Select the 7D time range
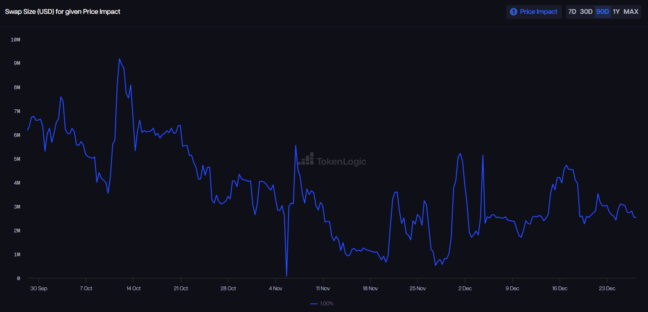The height and width of the screenshot is (312, 648). point(572,12)
